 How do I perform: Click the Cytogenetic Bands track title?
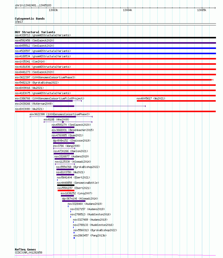pos(30,19)
